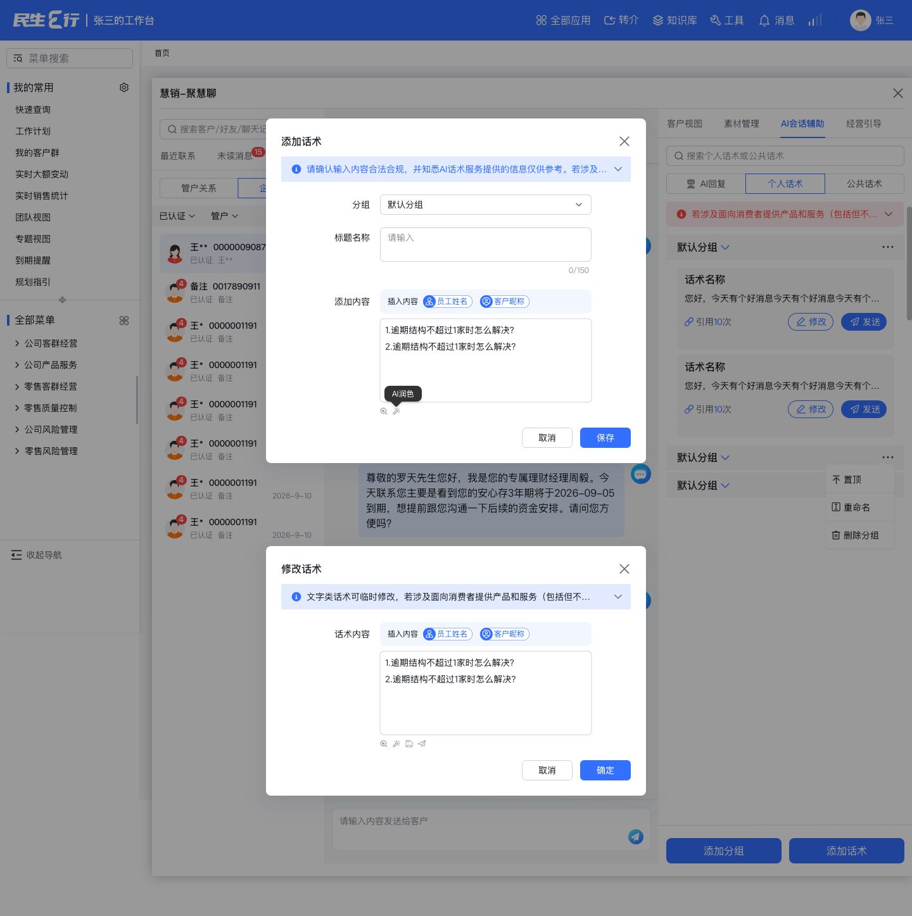
Task: Switch to AI会话辅助 tab
Action: click(802, 124)
